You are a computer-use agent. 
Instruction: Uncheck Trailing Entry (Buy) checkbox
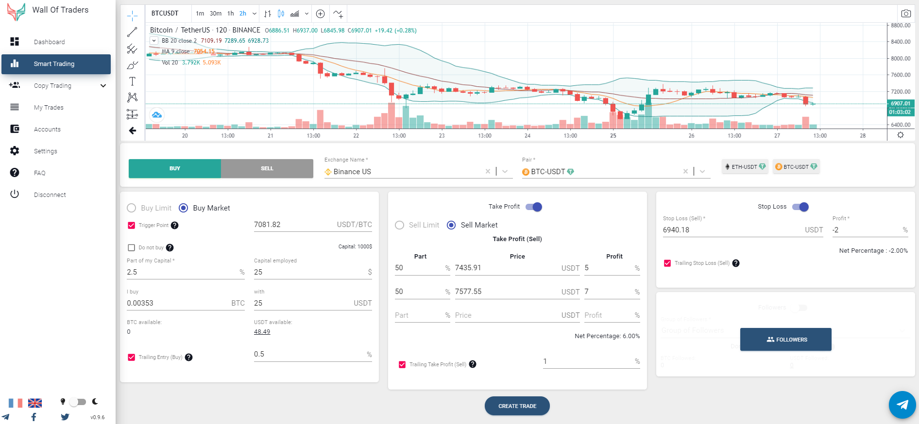pyautogui.click(x=131, y=357)
